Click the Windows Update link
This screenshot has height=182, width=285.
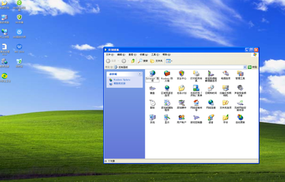tap(122, 80)
